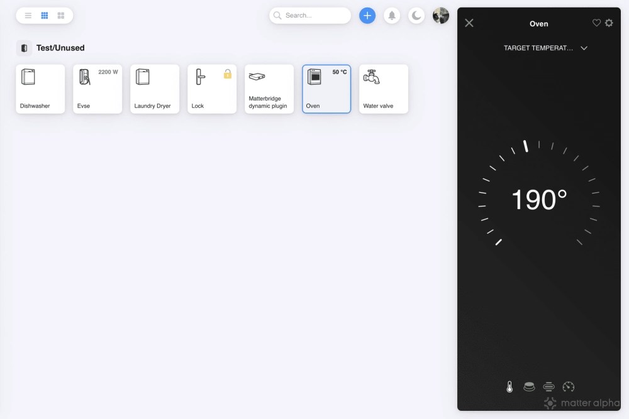The image size is (629, 419).
Task: Switch to list view layout
Action: (28, 16)
